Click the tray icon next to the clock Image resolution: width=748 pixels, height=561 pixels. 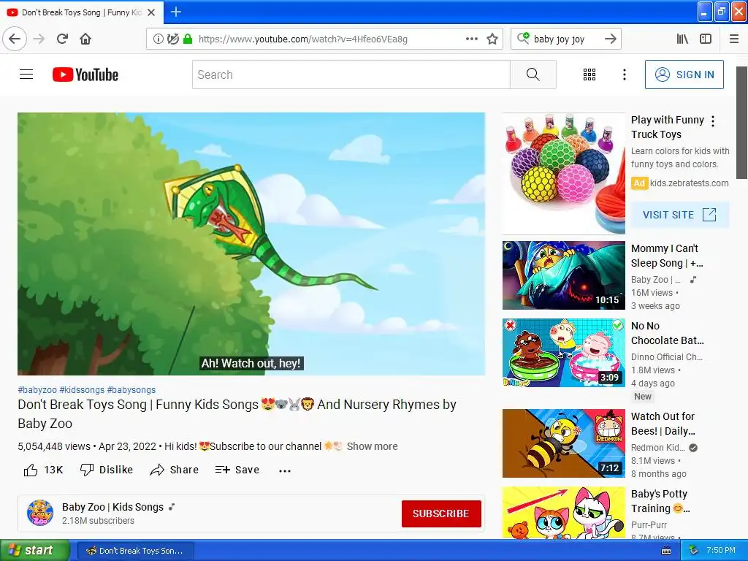pos(694,550)
